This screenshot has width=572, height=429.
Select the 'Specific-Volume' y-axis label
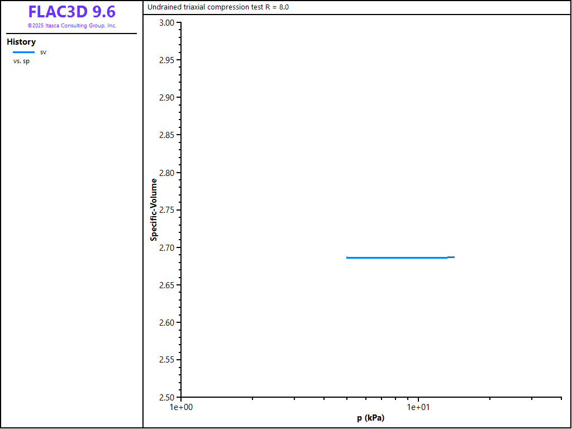pyautogui.click(x=154, y=209)
